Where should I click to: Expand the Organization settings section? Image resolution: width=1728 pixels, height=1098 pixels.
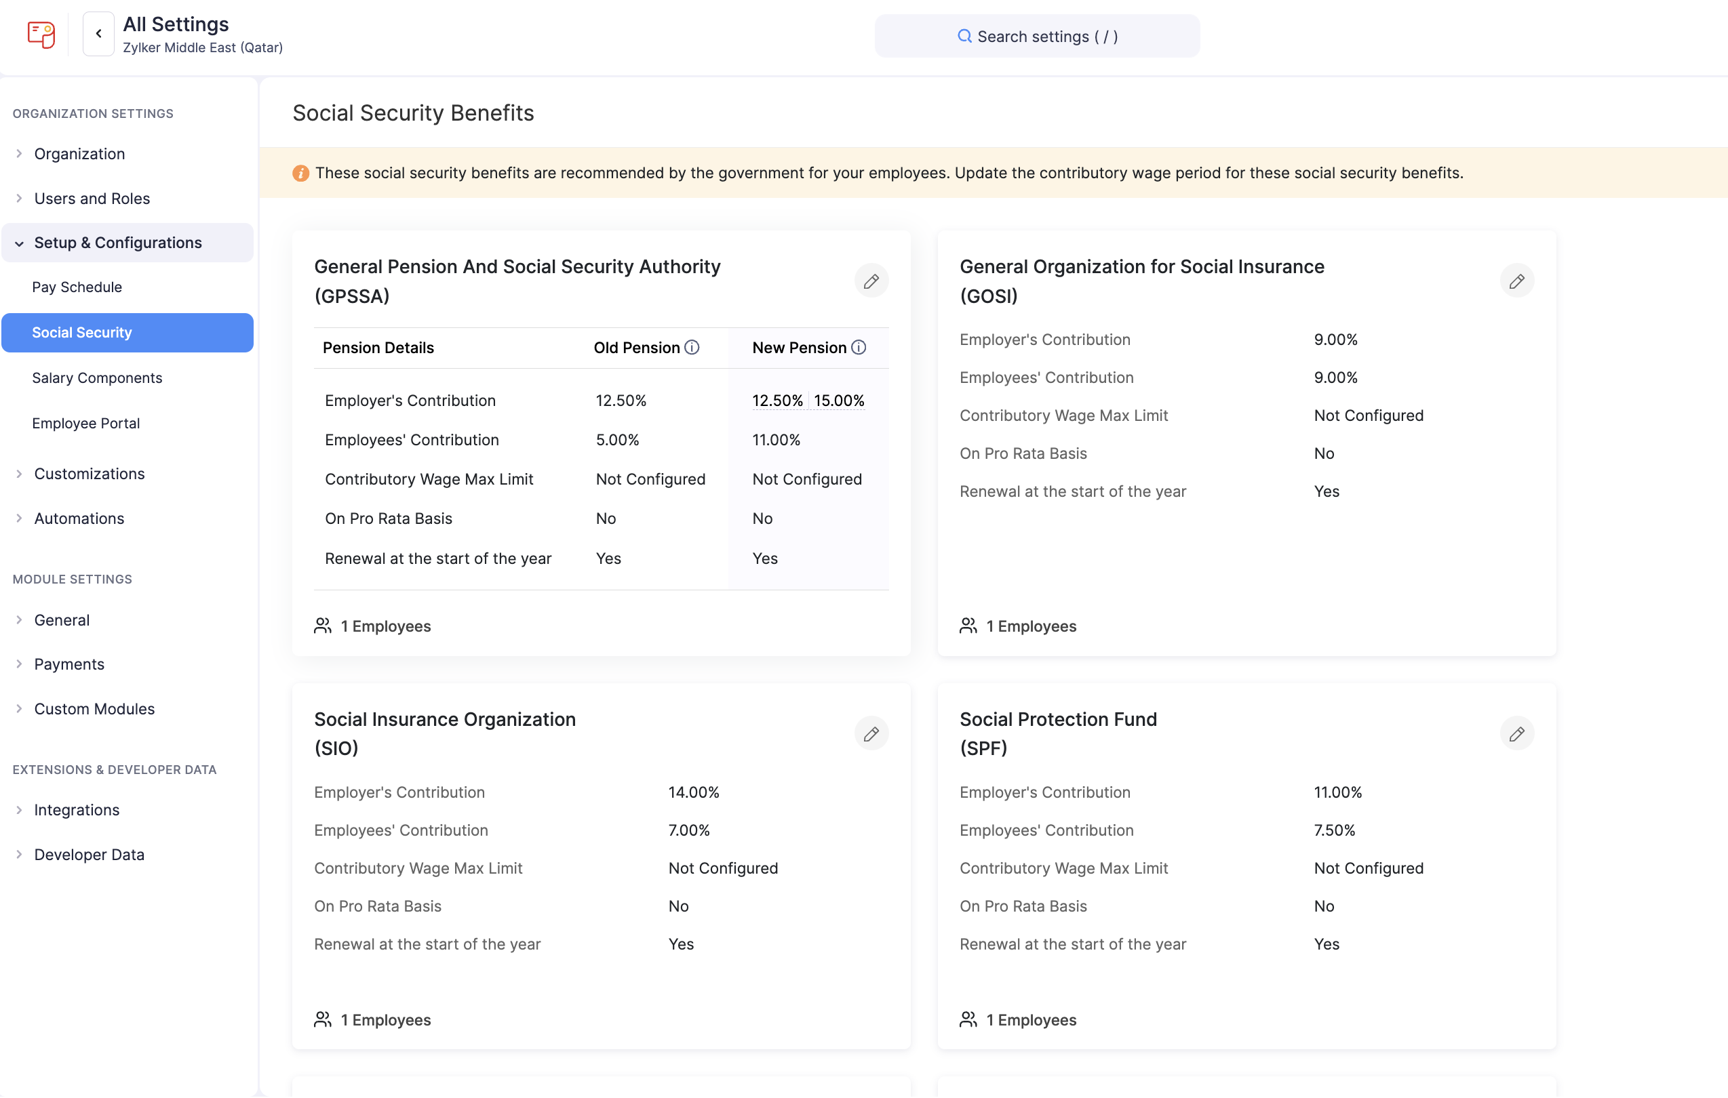(79, 153)
